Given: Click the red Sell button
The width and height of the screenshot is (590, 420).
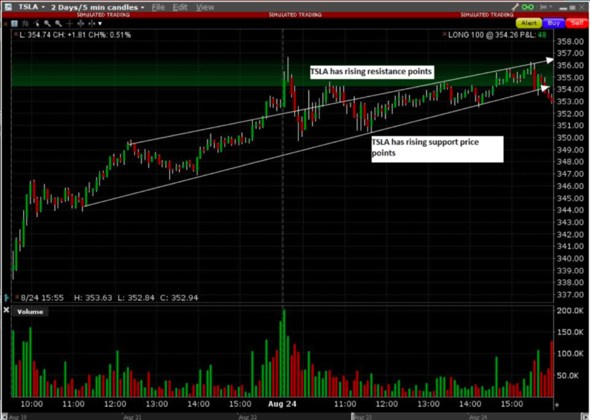Looking at the screenshot, I should [x=577, y=23].
